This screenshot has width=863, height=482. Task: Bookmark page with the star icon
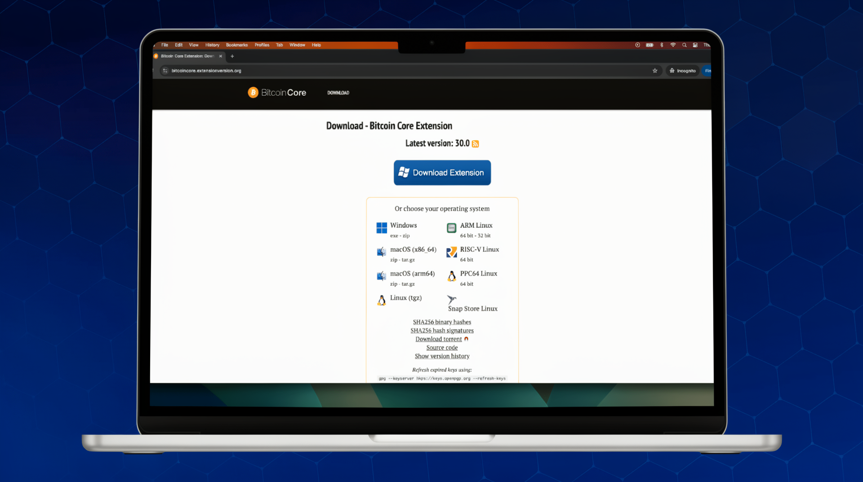coord(655,71)
